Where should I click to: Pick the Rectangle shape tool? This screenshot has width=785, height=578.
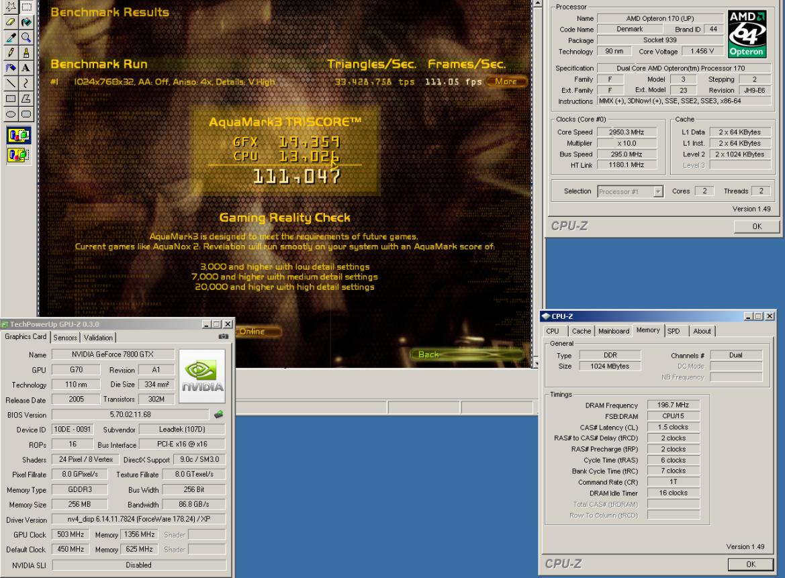coord(11,99)
